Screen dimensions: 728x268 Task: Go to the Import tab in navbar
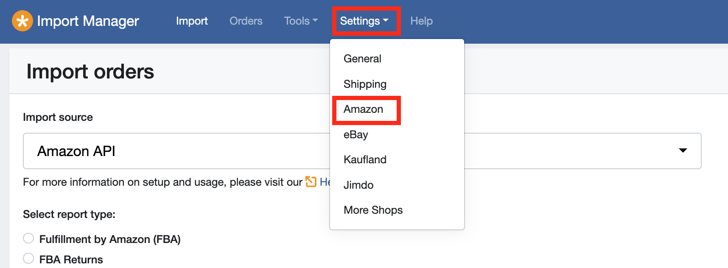point(192,21)
